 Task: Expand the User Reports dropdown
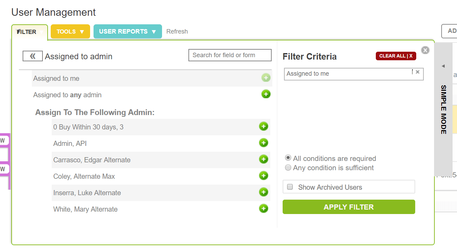tap(127, 32)
